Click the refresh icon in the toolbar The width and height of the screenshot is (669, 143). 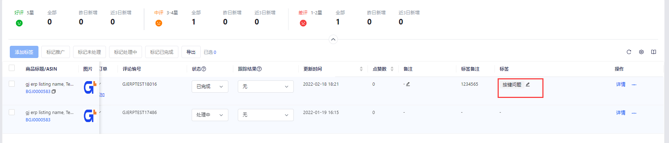(629, 52)
